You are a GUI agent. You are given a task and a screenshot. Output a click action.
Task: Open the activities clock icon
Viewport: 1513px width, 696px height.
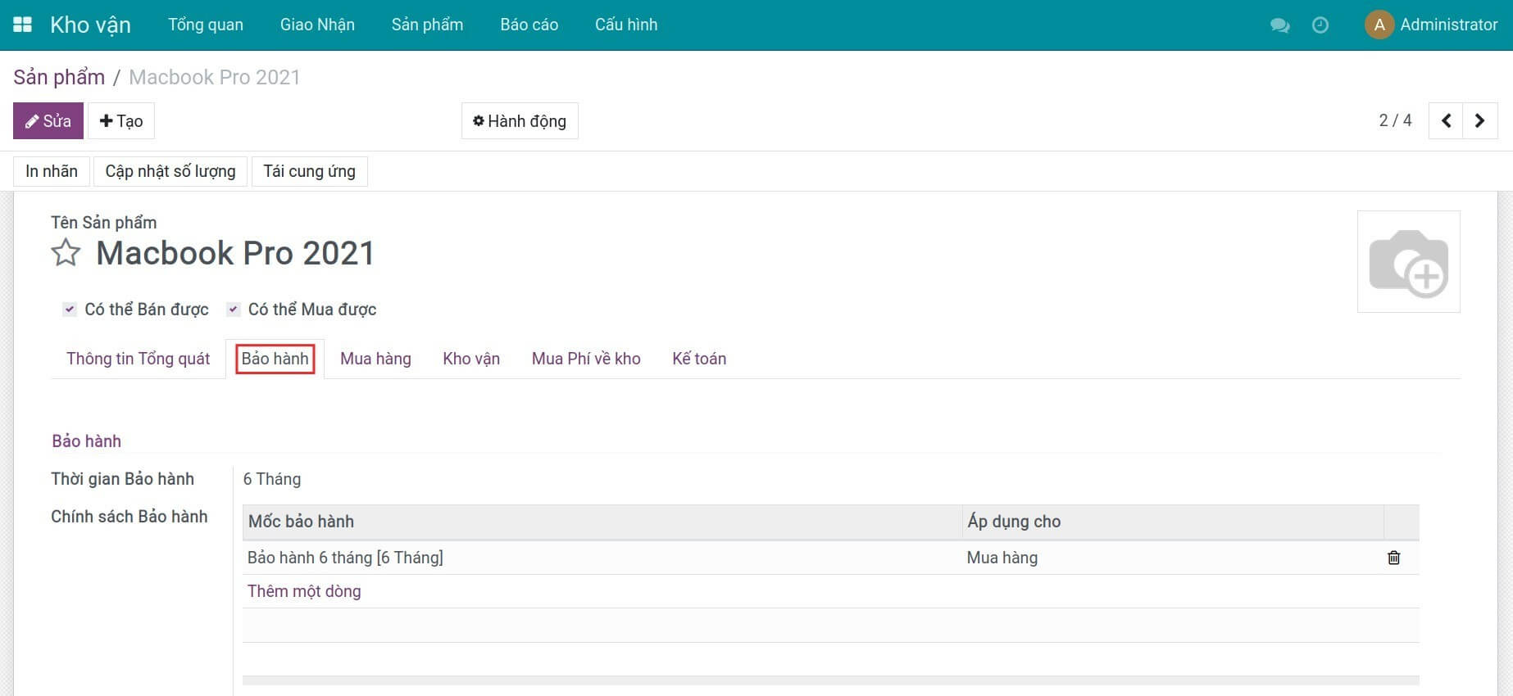coord(1320,25)
